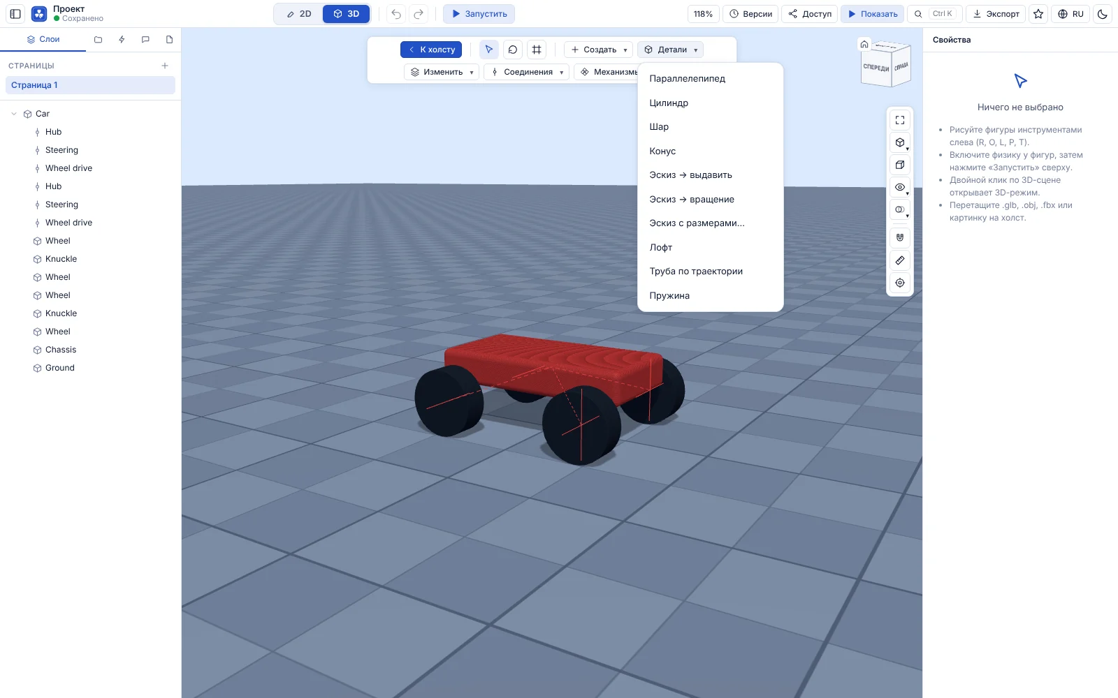Toggle the left sidebar panel icon

pos(15,14)
